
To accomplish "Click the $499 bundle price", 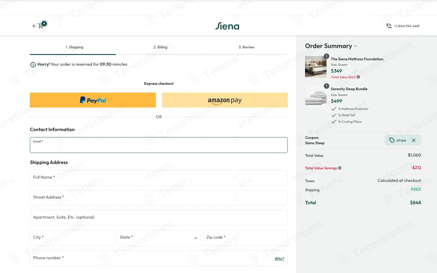I will point(336,101).
